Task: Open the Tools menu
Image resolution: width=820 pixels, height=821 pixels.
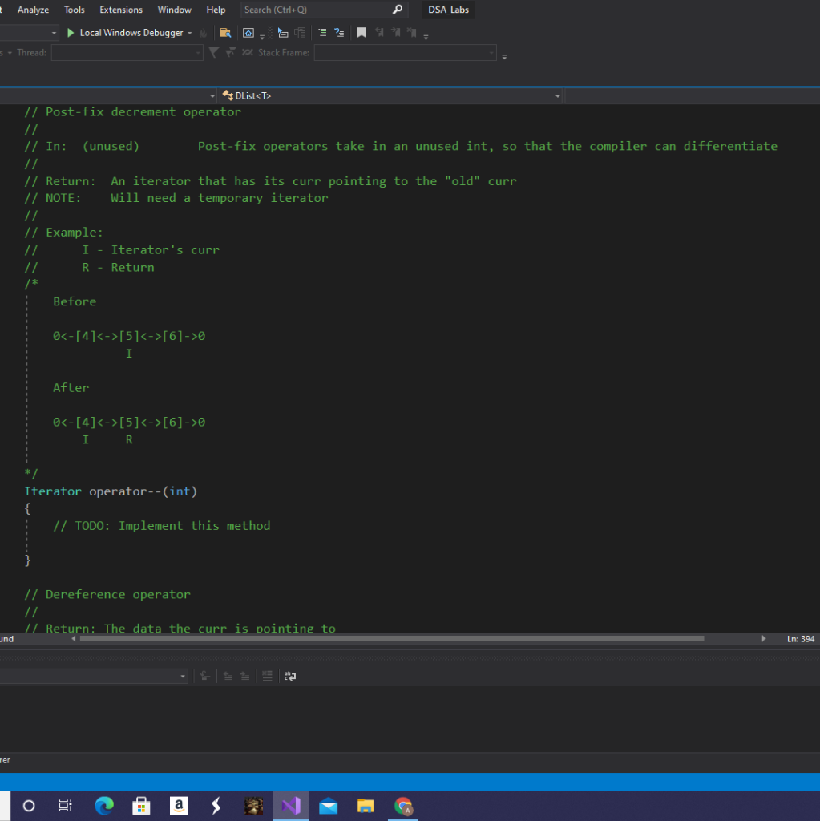Action: [74, 10]
